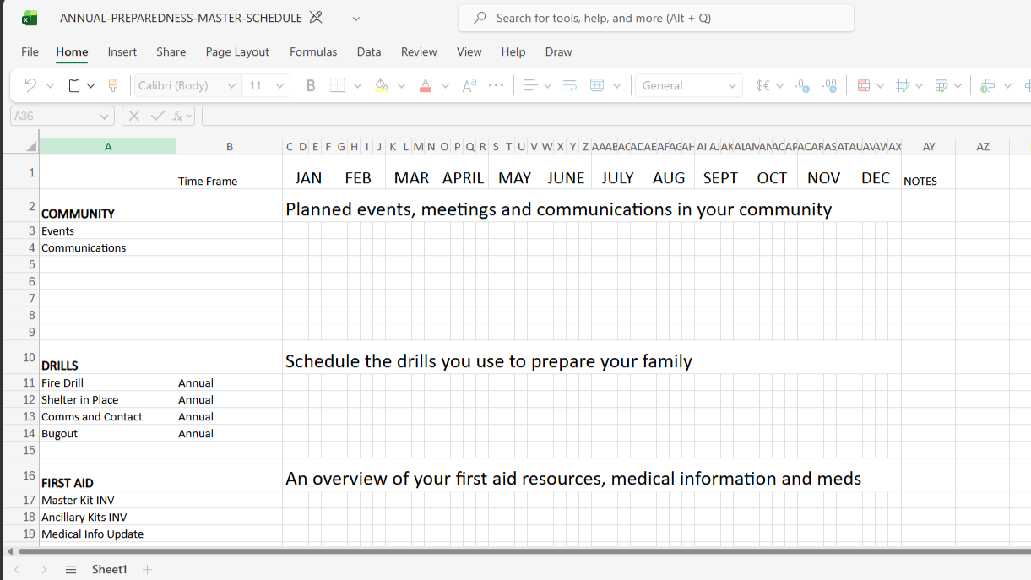Open the Draw tab
The image size is (1031, 580).
point(559,51)
